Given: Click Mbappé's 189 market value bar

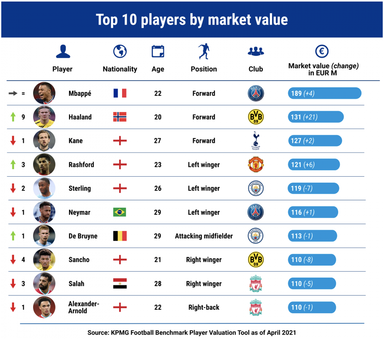Looking at the screenshot, I should 324,93.
